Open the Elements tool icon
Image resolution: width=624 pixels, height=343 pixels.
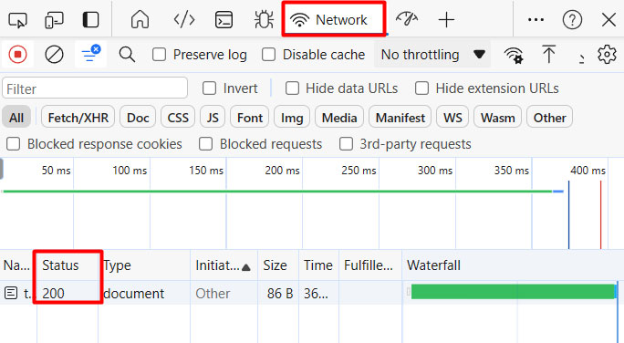click(184, 19)
